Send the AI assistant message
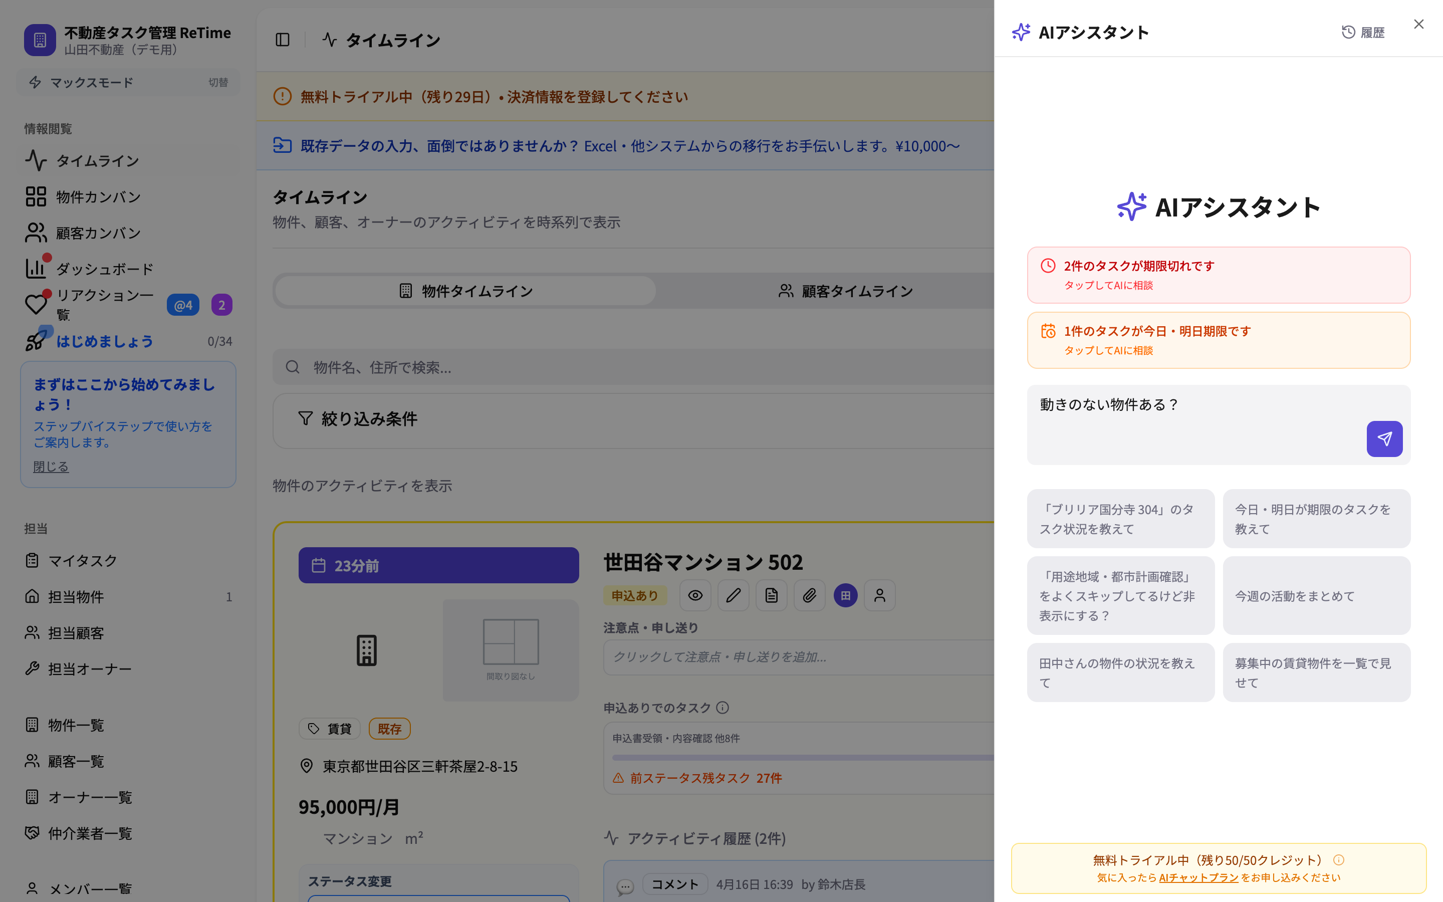The image size is (1443, 902). (1384, 439)
